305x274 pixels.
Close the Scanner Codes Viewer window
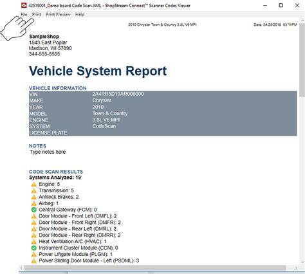(297, 6)
